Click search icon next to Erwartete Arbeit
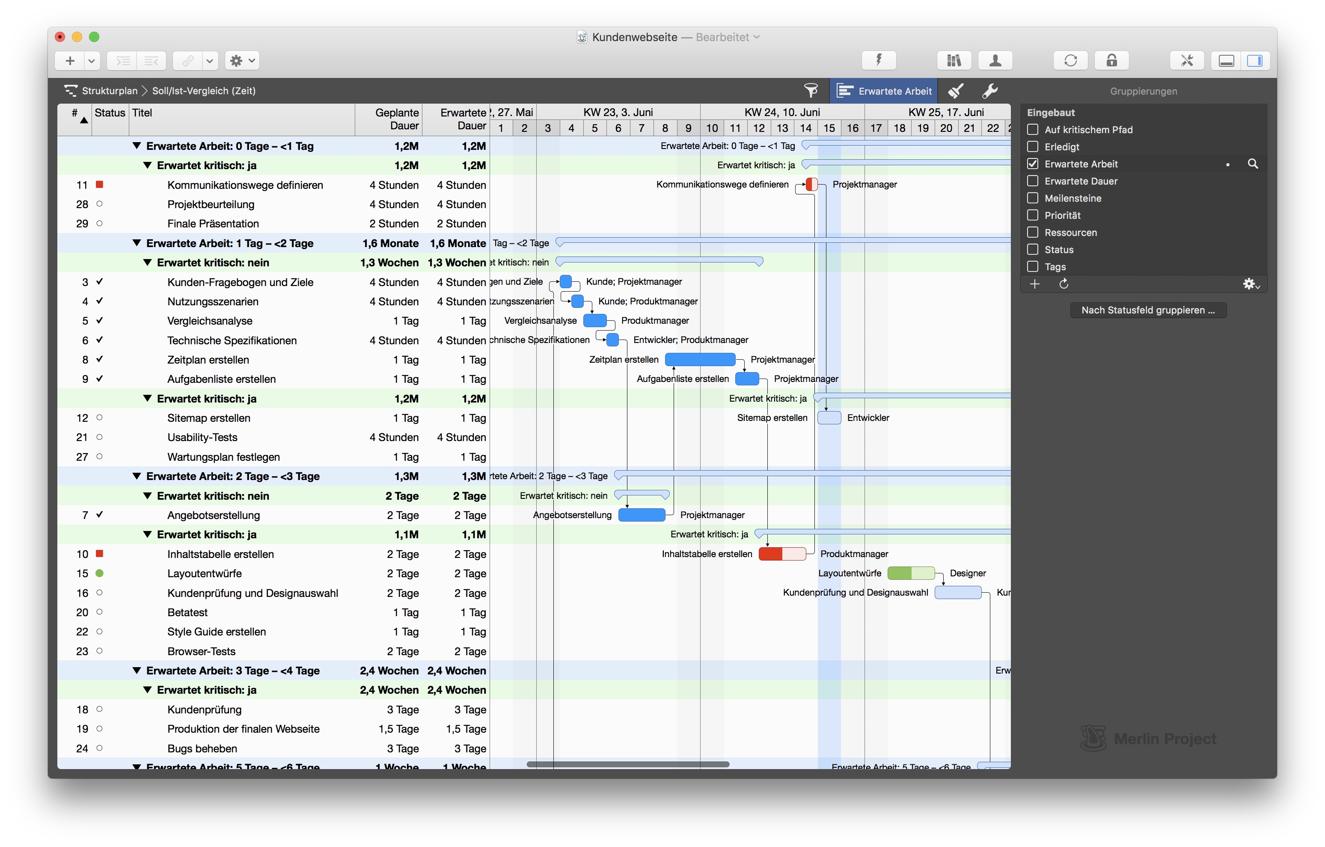The image size is (1325, 847). pyautogui.click(x=1253, y=164)
